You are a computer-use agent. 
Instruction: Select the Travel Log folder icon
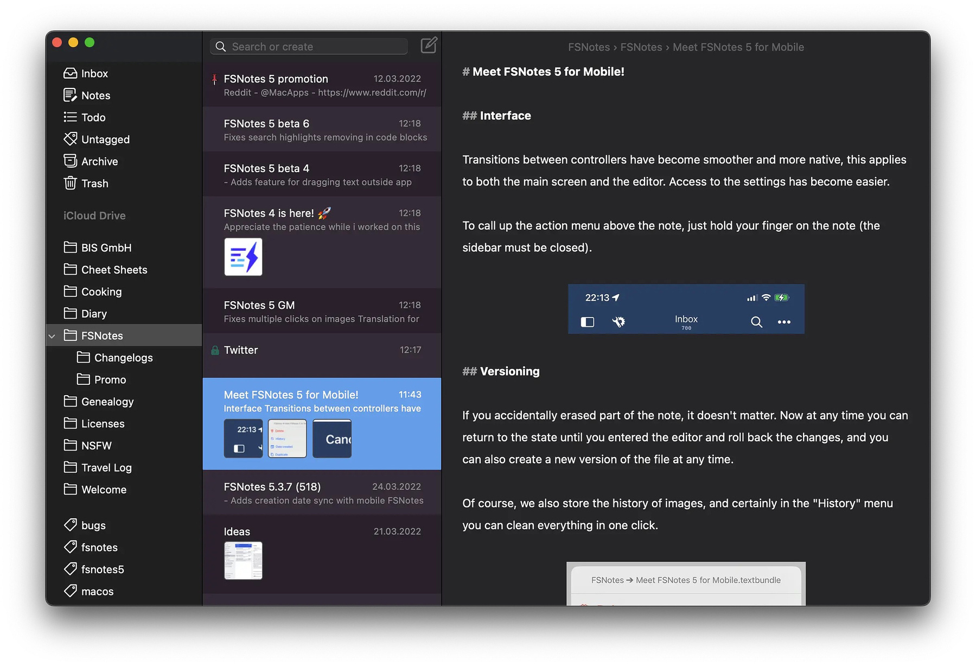[70, 467]
